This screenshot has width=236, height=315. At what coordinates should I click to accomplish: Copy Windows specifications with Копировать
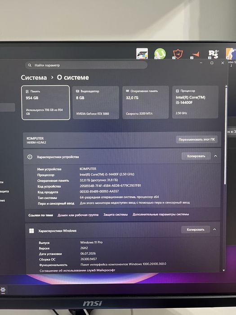[x=196, y=229]
